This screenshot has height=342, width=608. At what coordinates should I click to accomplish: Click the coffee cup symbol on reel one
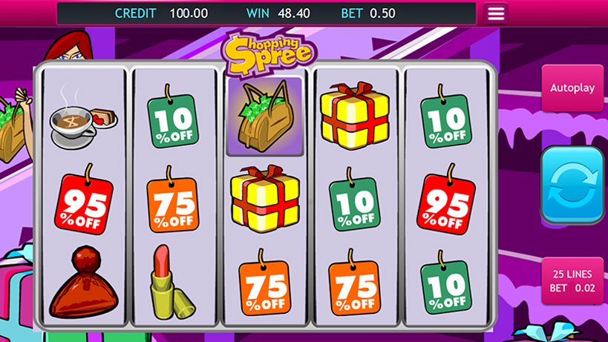click(83, 118)
